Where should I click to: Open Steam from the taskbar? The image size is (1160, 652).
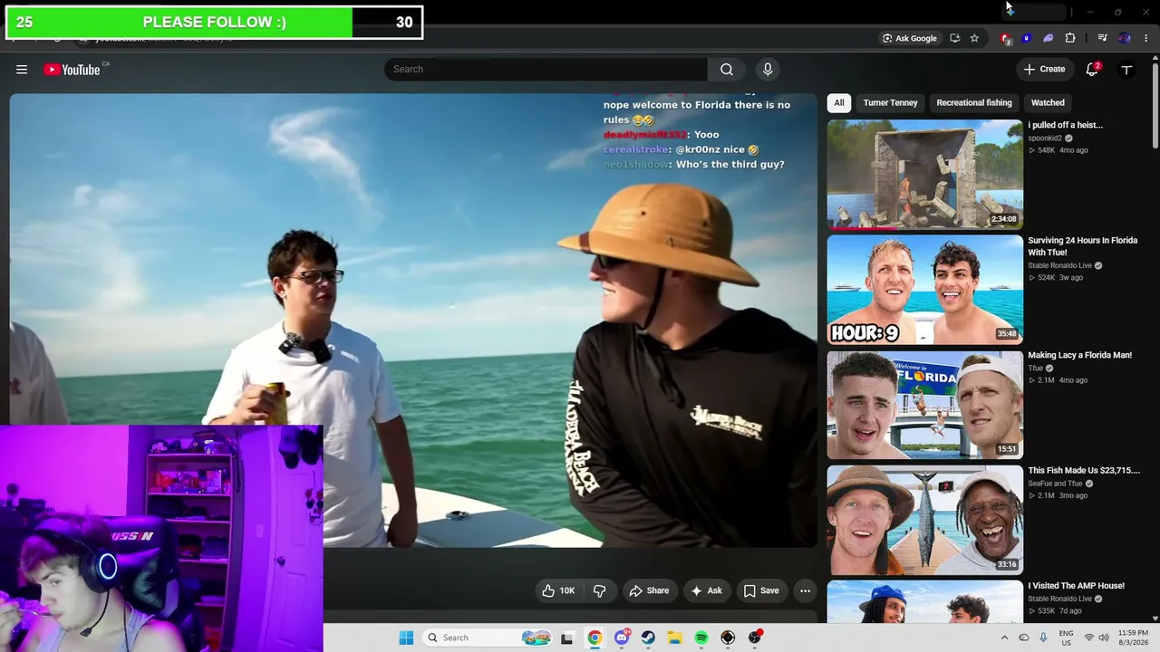648,638
